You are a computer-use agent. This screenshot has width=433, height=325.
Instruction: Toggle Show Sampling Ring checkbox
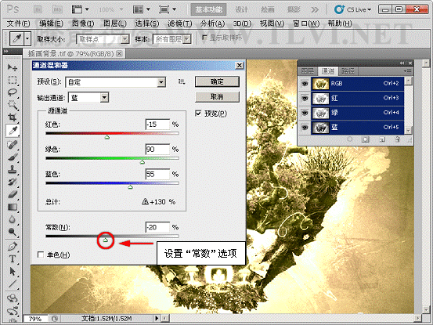coord(204,38)
